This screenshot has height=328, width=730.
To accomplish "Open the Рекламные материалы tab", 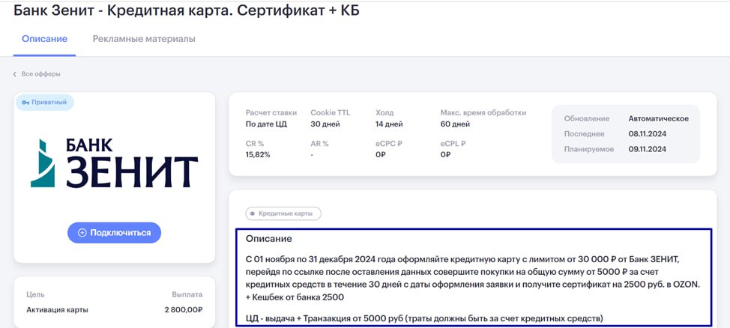I will coord(144,39).
